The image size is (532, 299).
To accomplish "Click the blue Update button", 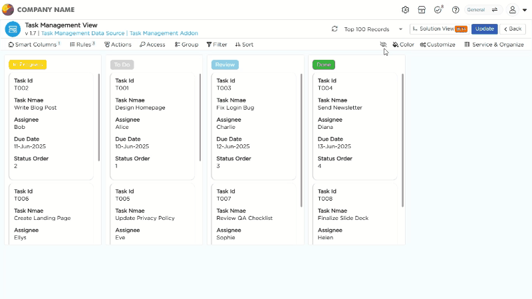I will [484, 29].
